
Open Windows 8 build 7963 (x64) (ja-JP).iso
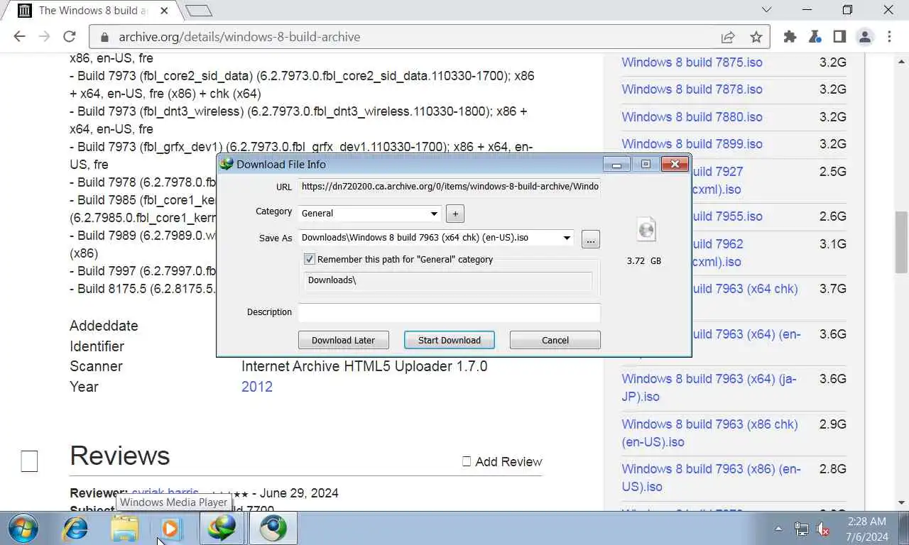point(709,387)
